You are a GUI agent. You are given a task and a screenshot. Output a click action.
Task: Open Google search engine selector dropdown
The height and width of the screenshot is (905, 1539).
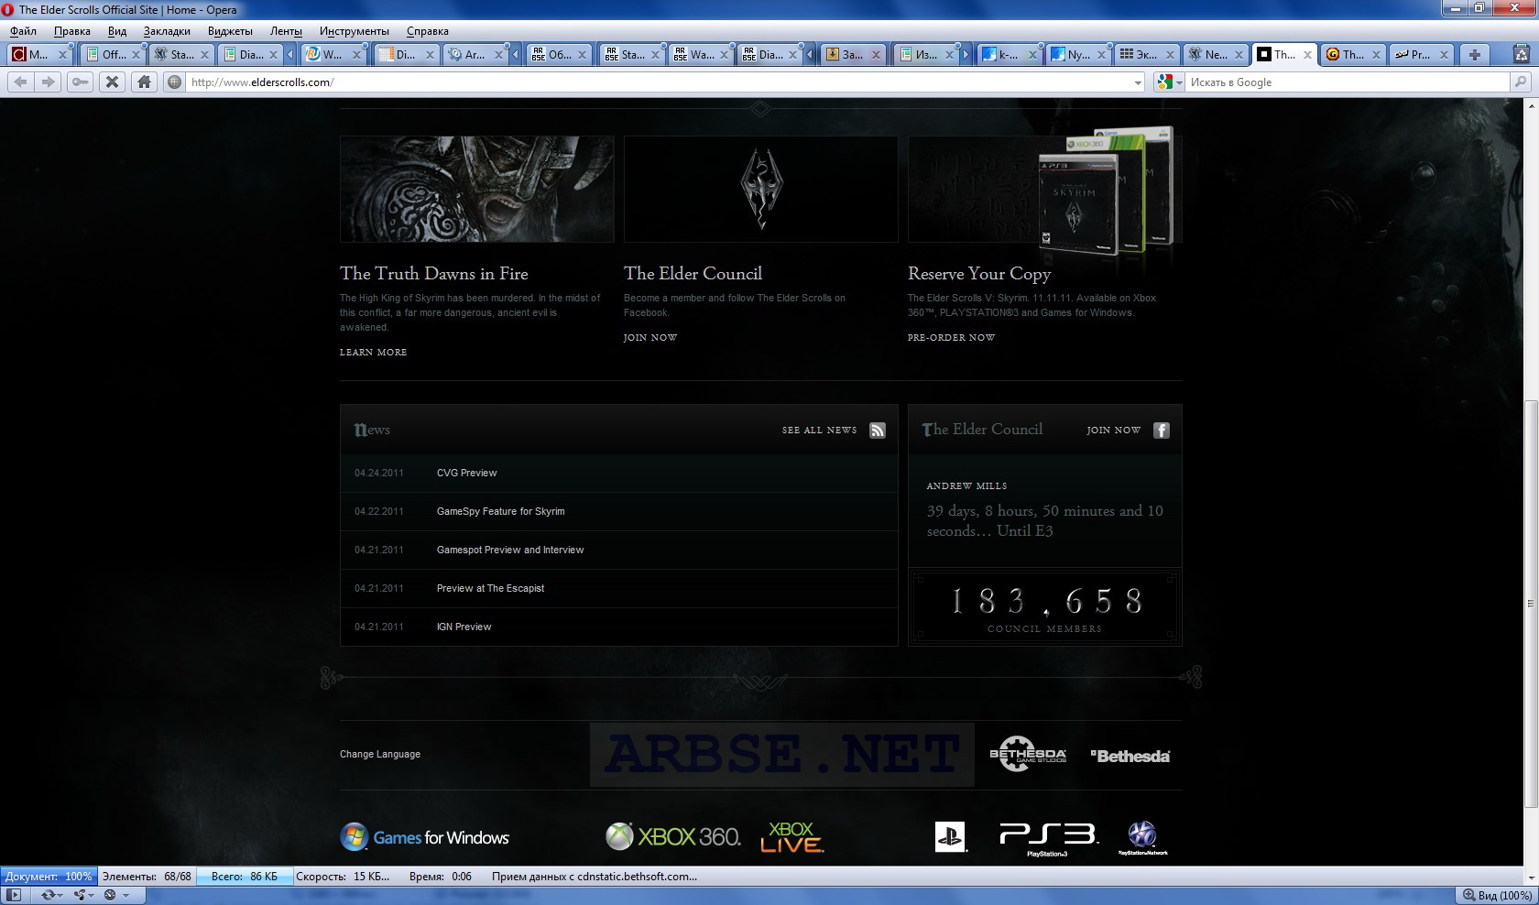[1170, 82]
